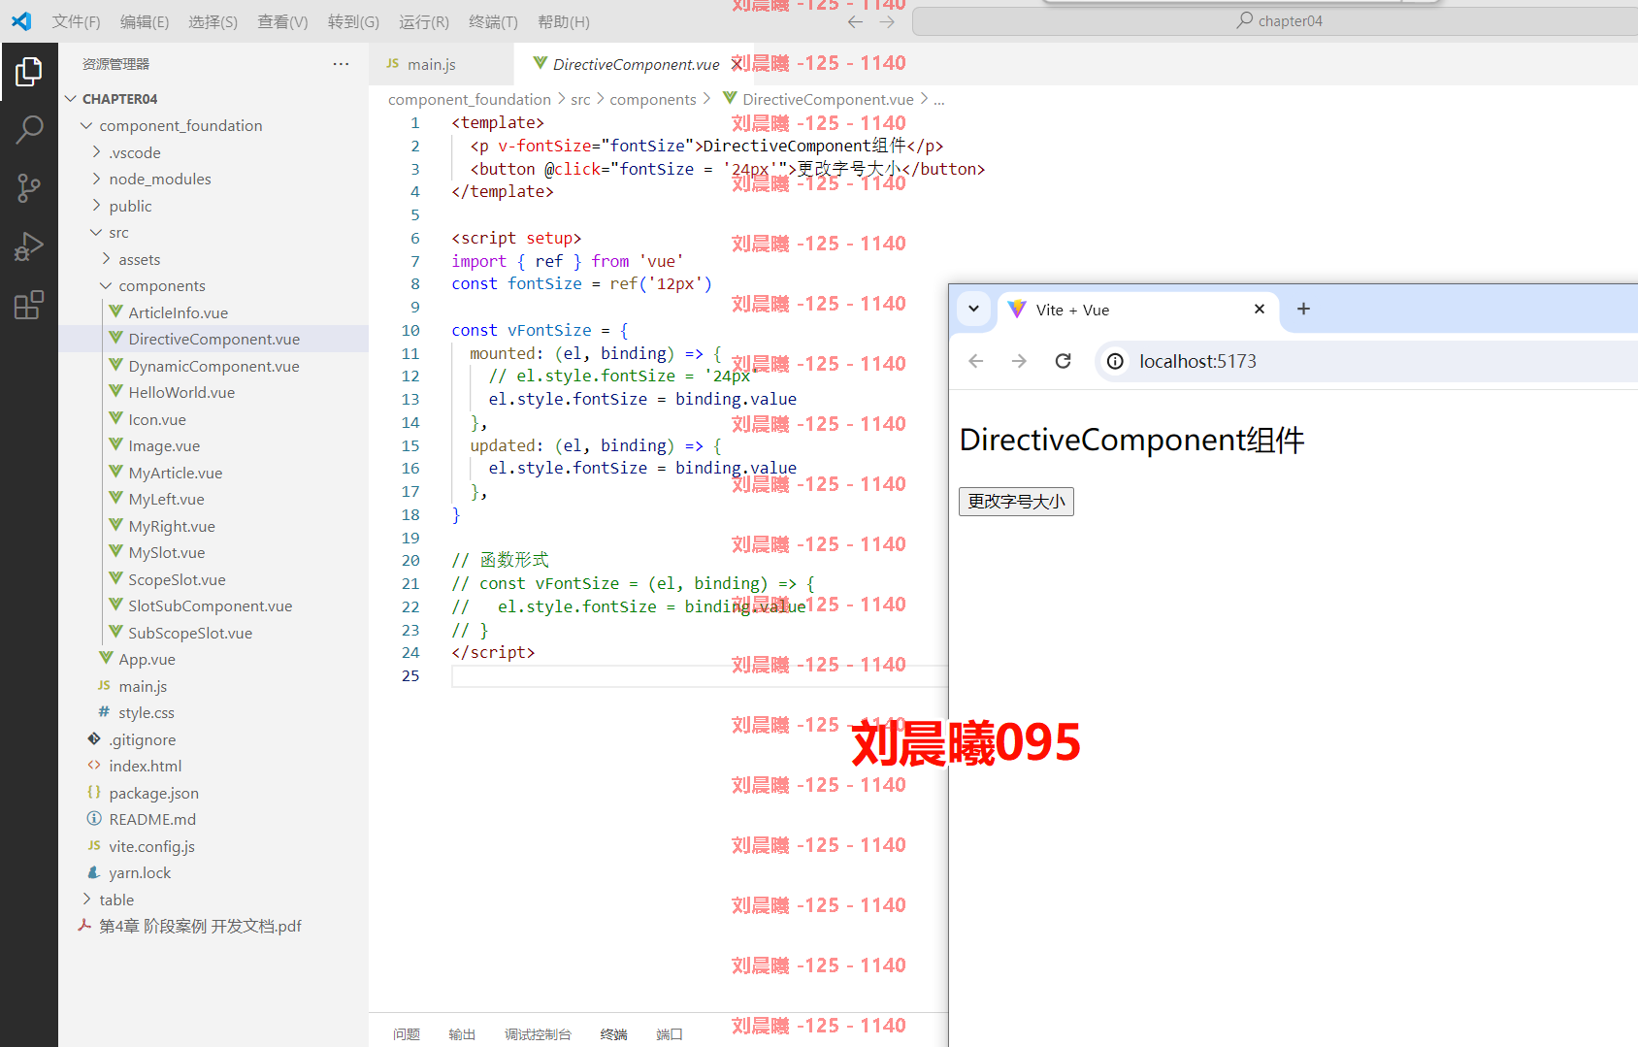Open ArticleInfo.vue in the explorer

tap(213, 312)
